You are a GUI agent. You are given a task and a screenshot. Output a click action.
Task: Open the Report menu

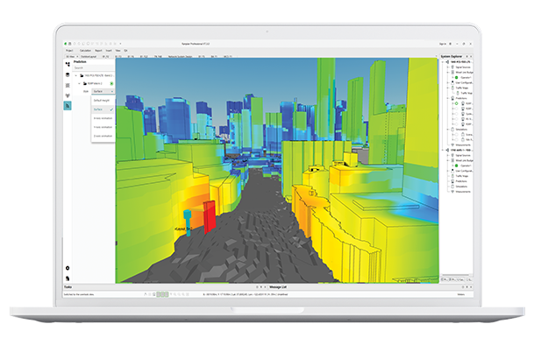(x=98, y=51)
